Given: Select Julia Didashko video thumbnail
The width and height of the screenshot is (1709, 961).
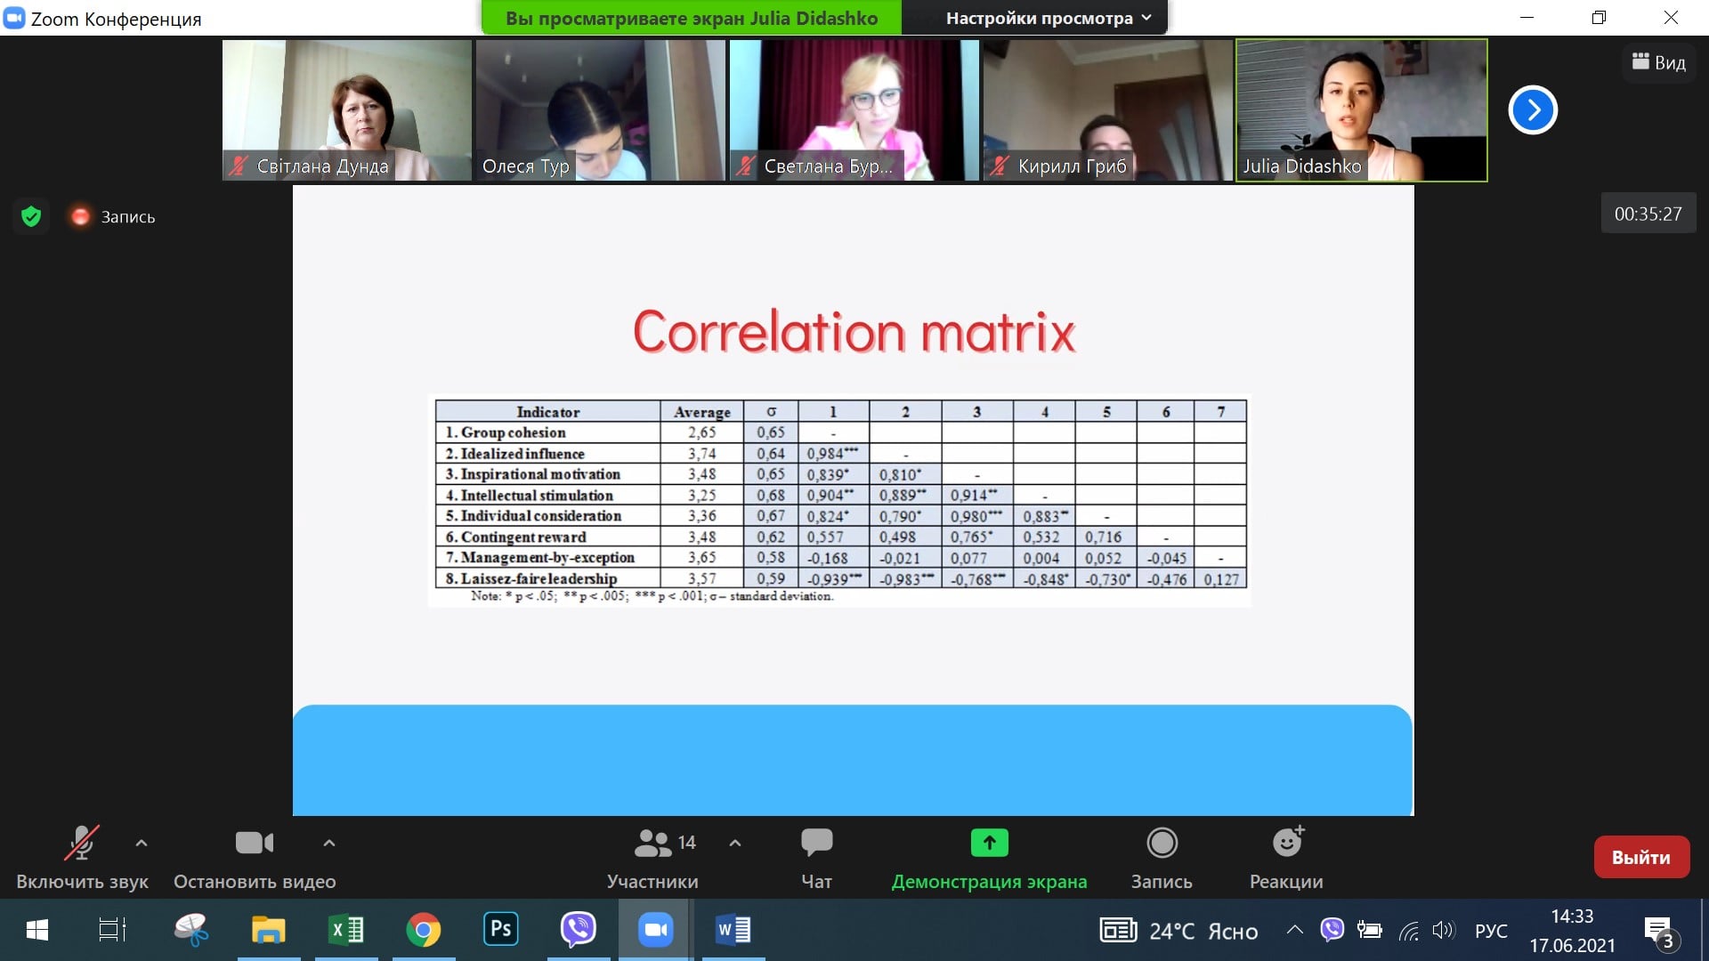Looking at the screenshot, I should pyautogui.click(x=1361, y=110).
